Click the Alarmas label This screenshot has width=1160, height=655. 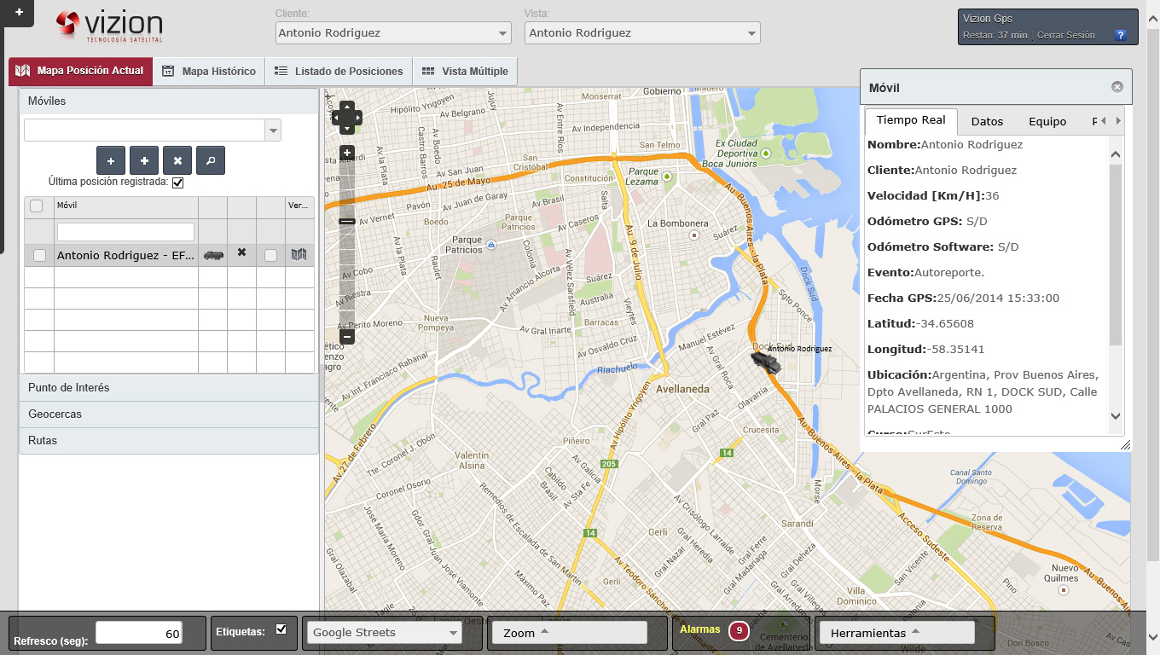pyautogui.click(x=700, y=629)
